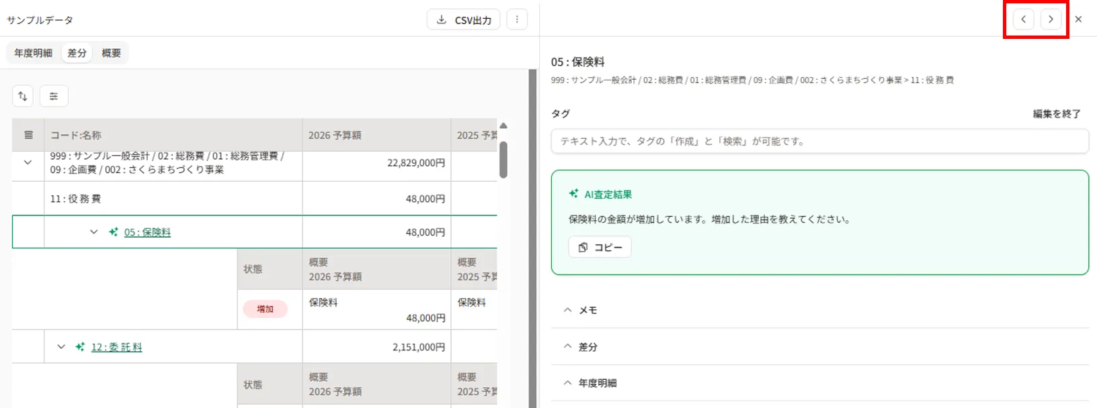The image size is (1097, 408).
Task: Focus the tag text input field
Action: point(820,141)
